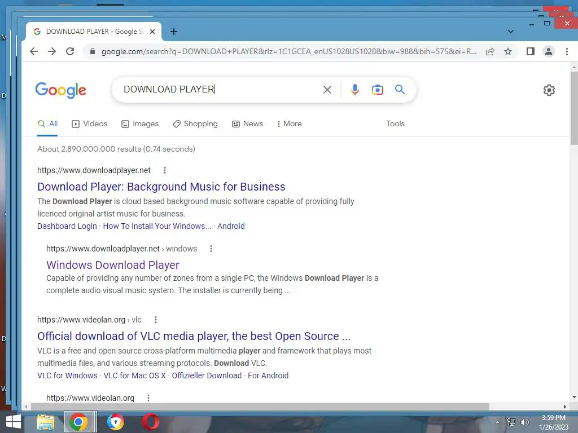Show hidden system tray icons
Screen dimensions: 578x433
[x=498, y=422]
